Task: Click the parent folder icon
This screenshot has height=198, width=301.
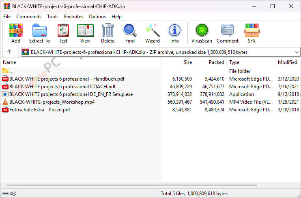Action: pyautogui.click(x=5, y=71)
